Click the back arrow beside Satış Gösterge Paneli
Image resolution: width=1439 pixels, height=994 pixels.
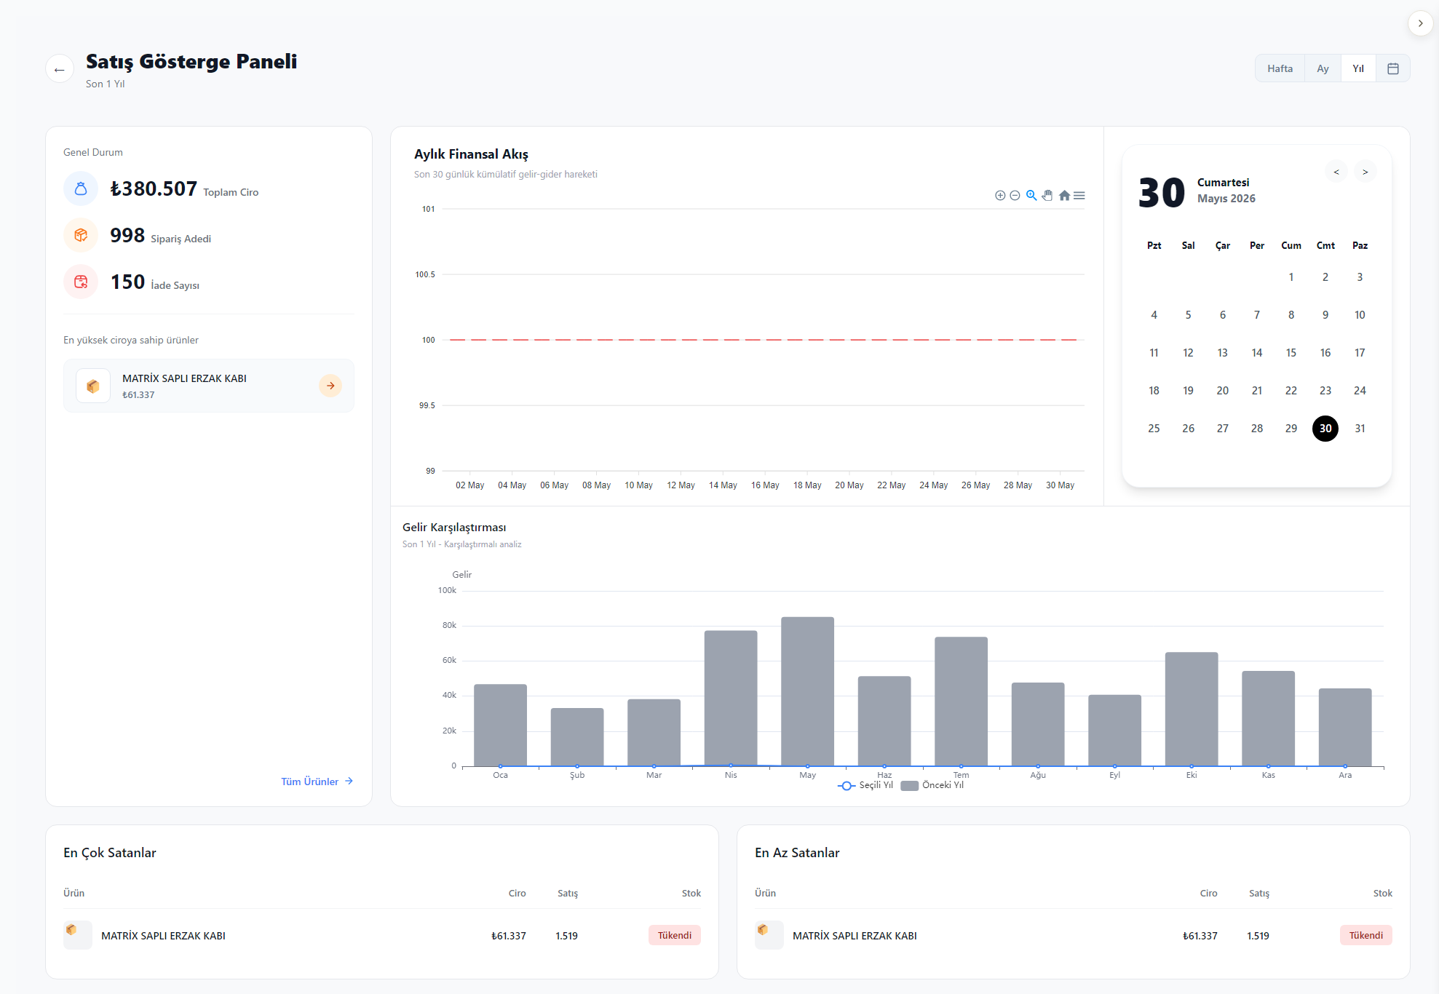[60, 69]
